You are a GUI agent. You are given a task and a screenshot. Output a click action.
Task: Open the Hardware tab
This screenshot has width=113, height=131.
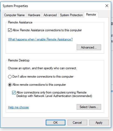pos(34,15)
